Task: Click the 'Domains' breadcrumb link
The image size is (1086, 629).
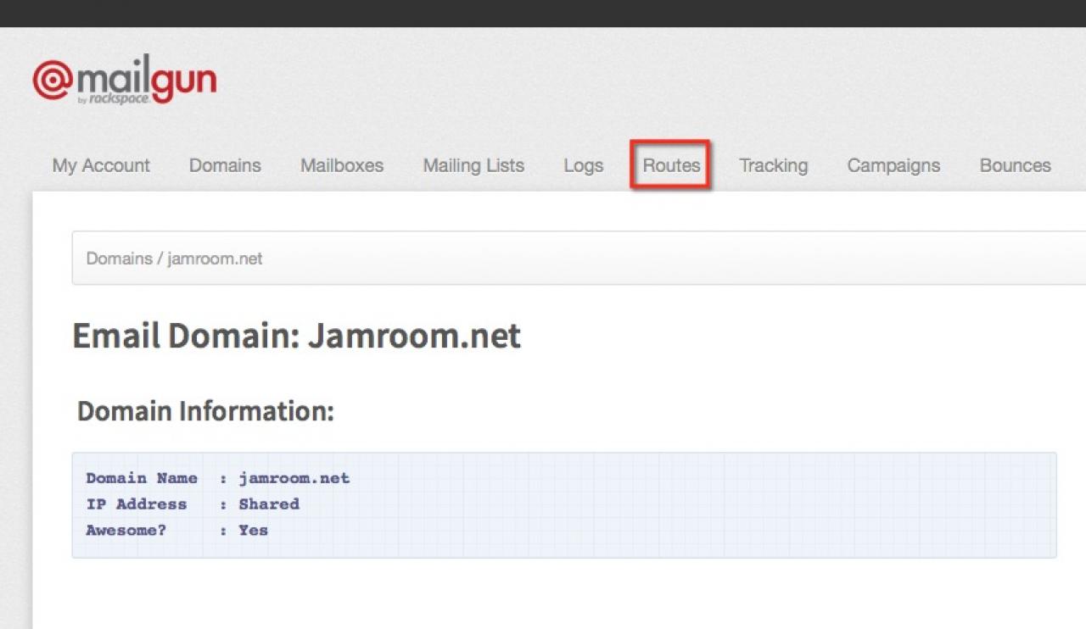Action: (x=119, y=259)
